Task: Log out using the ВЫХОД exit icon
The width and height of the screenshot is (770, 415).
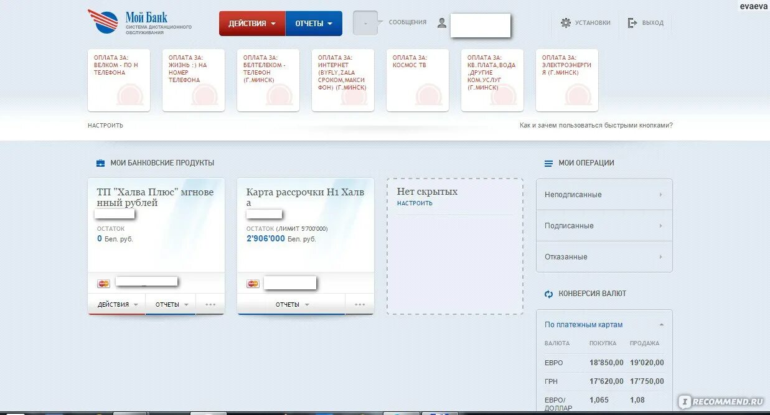Action: tap(633, 22)
